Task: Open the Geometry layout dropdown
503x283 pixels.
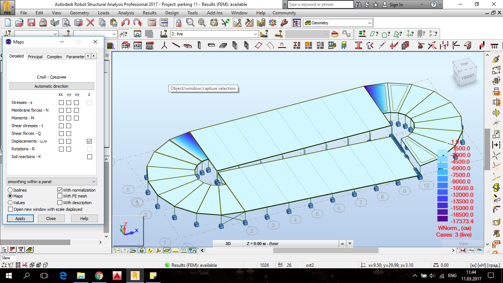Action: pyautogui.click(x=370, y=23)
